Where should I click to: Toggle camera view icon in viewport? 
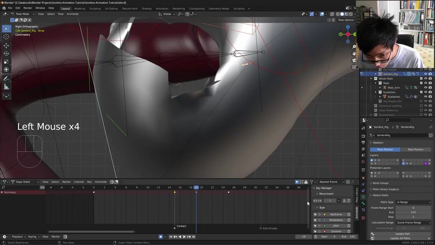click(x=354, y=60)
